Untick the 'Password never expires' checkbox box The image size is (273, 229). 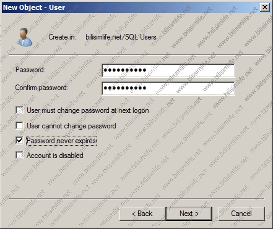tap(20, 141)
